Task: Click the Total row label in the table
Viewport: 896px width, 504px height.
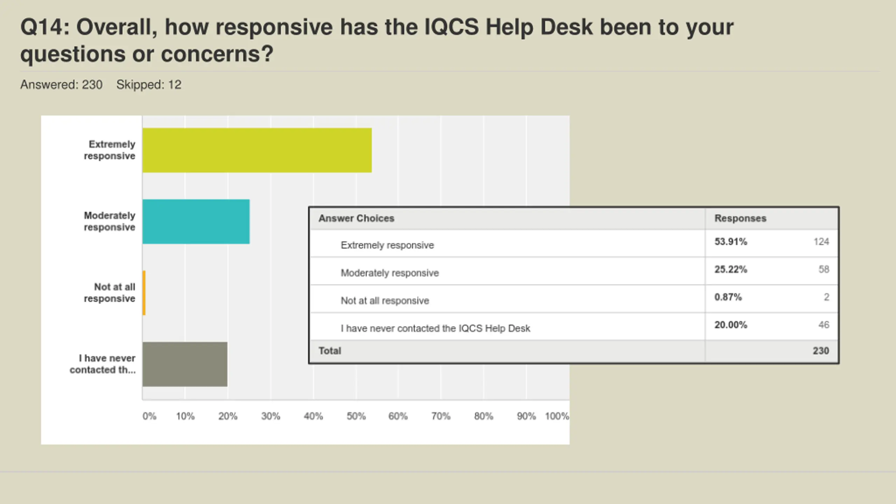Action: click(330, 351)
